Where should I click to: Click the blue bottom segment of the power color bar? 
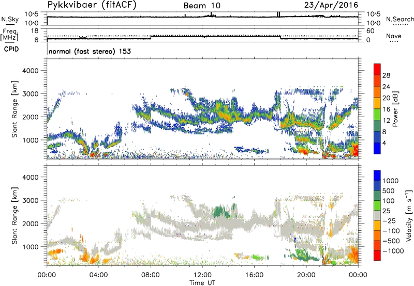377,148
